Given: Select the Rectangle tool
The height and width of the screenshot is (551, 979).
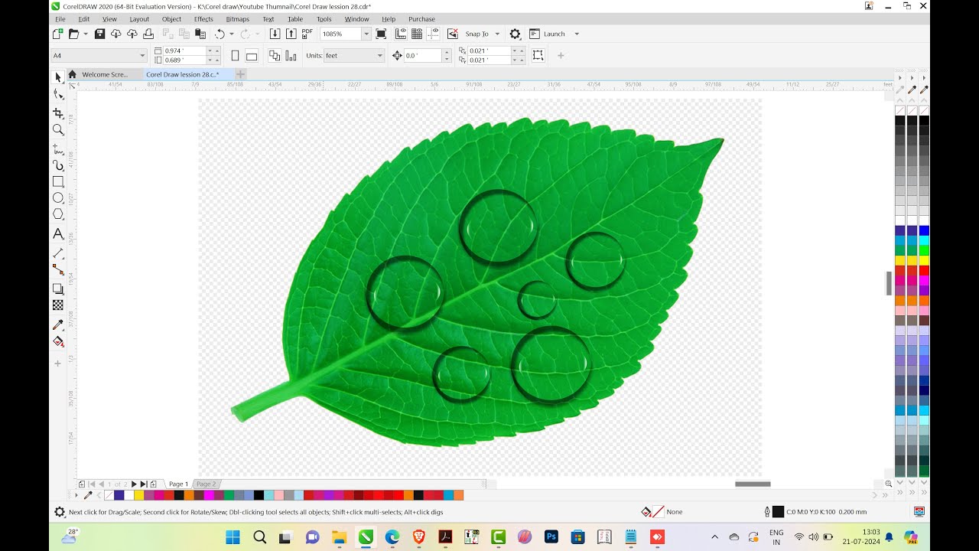Looking at the screenshot, I should coord(58,182).
